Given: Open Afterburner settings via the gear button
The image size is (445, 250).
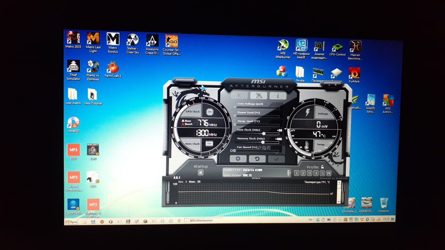Looking at the screenshot, I should click(x=238, y=159).
